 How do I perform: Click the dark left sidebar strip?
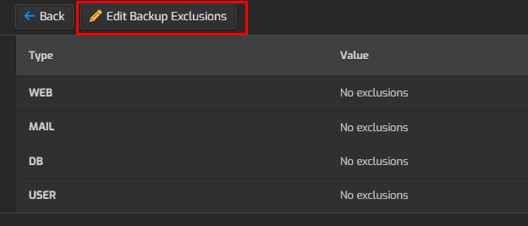tap(7, 124)
